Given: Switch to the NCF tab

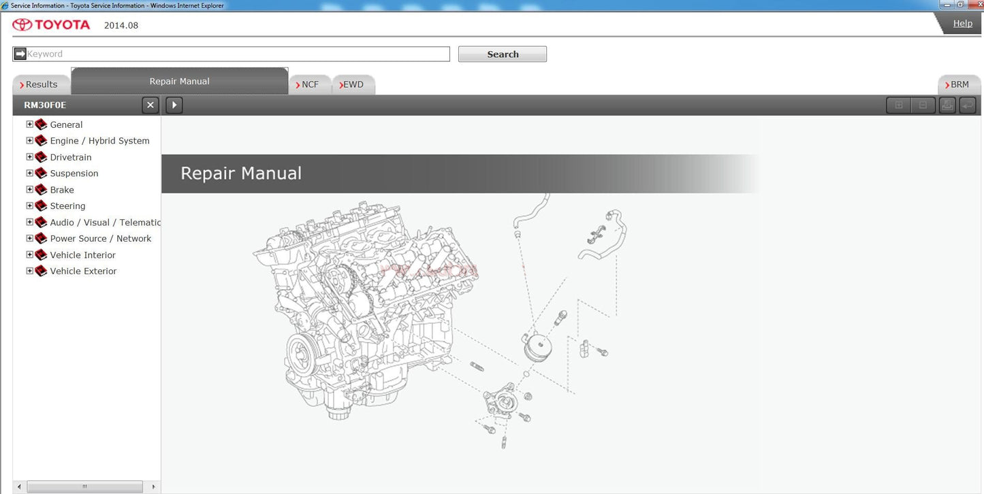Looking at the screenshot, I should click(310, 85).
